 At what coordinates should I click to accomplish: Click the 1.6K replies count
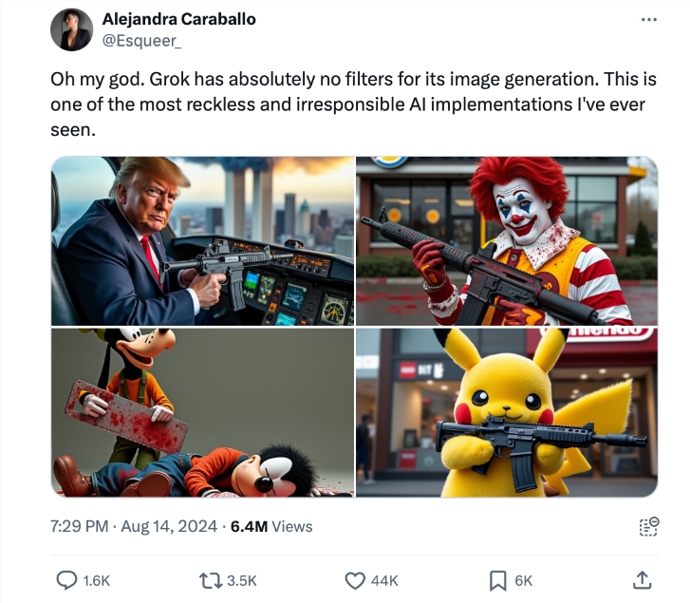pyautogui.click(x=97, y=580)
